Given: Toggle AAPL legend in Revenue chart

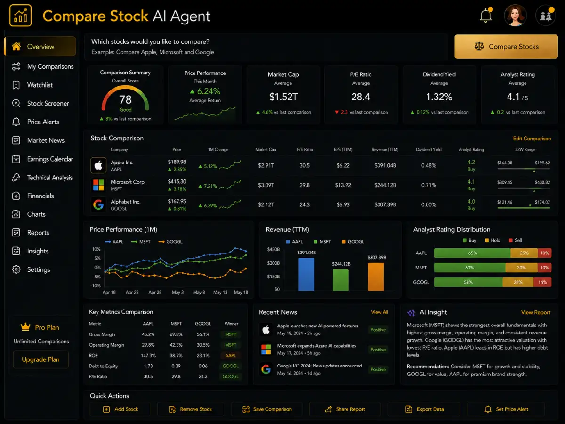Looking at the screenshot, I should pos(294,242).
